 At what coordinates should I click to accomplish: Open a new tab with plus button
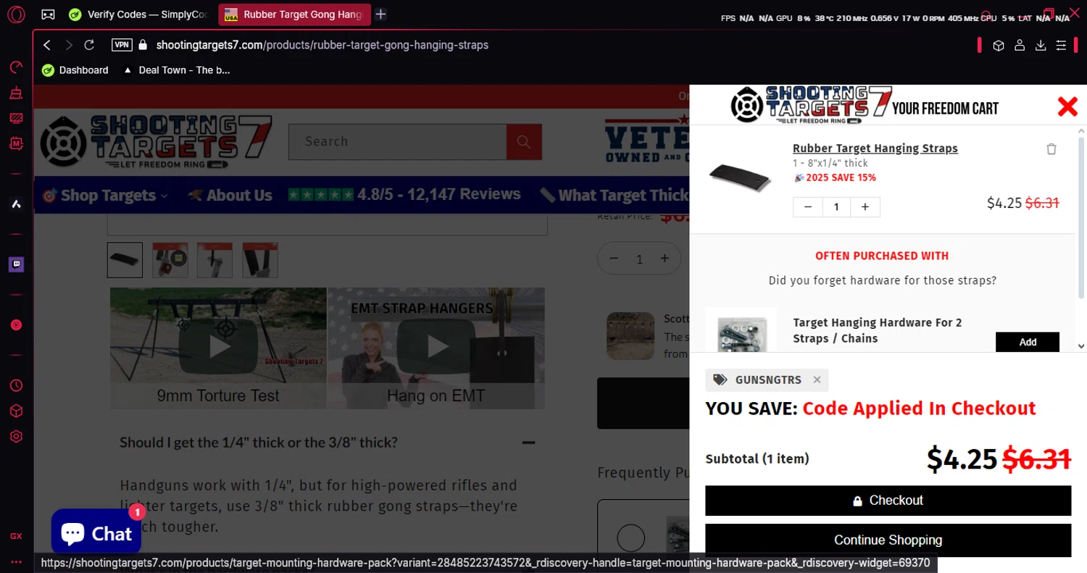pyautogui.click(x=381, y=14)
